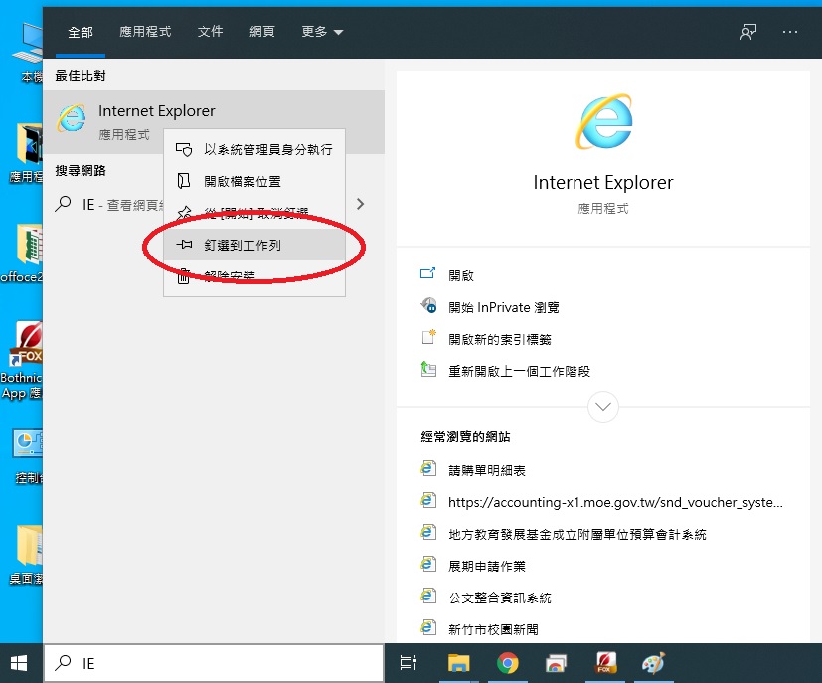Open File Explorer from the taskbar
Viewport: 822px width, 683px height.
tap(458, 663)
